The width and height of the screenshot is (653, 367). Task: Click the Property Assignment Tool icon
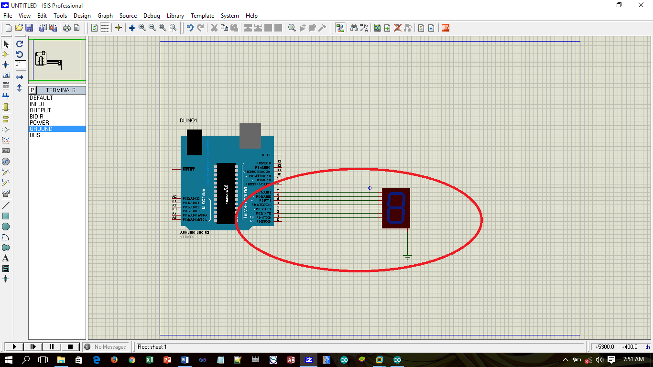pos(364,28)
